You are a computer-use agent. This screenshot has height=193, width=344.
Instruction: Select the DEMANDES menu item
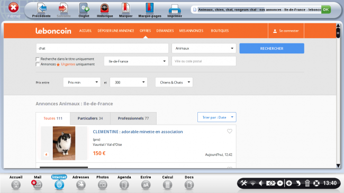[x=165, y=31]
